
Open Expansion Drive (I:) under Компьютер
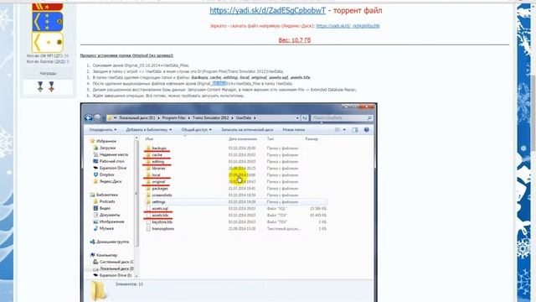click(x=112, y=275)
